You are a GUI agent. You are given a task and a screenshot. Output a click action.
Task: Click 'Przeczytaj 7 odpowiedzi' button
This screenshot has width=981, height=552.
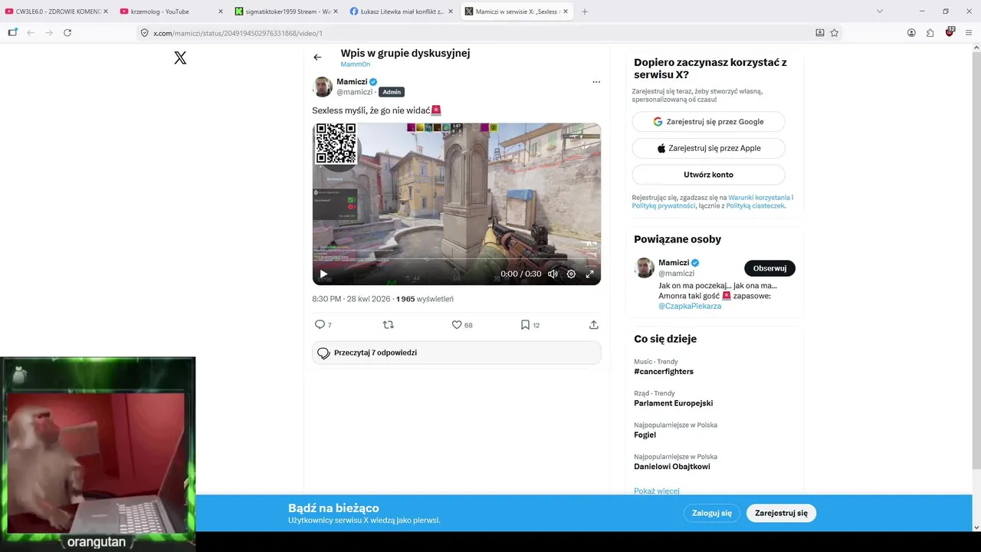[457, 353]
